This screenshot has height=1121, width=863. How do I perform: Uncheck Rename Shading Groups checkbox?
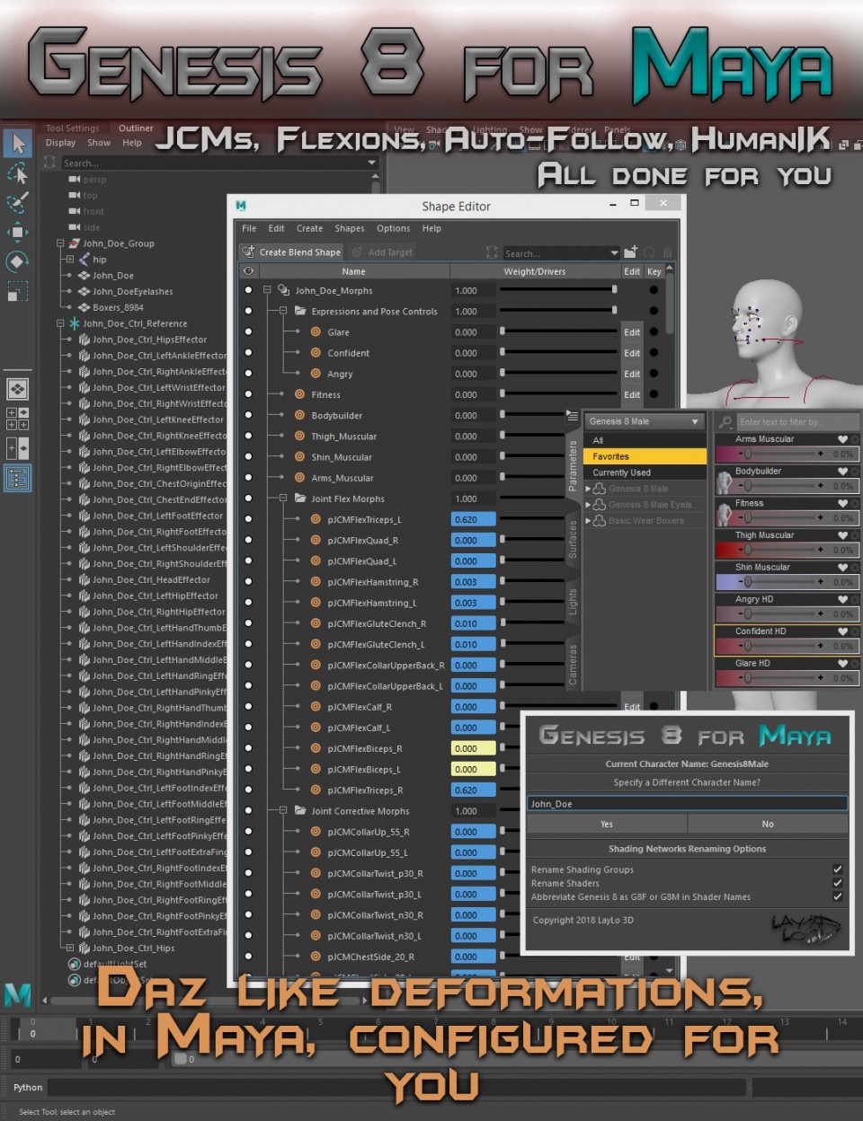(837, 869)
